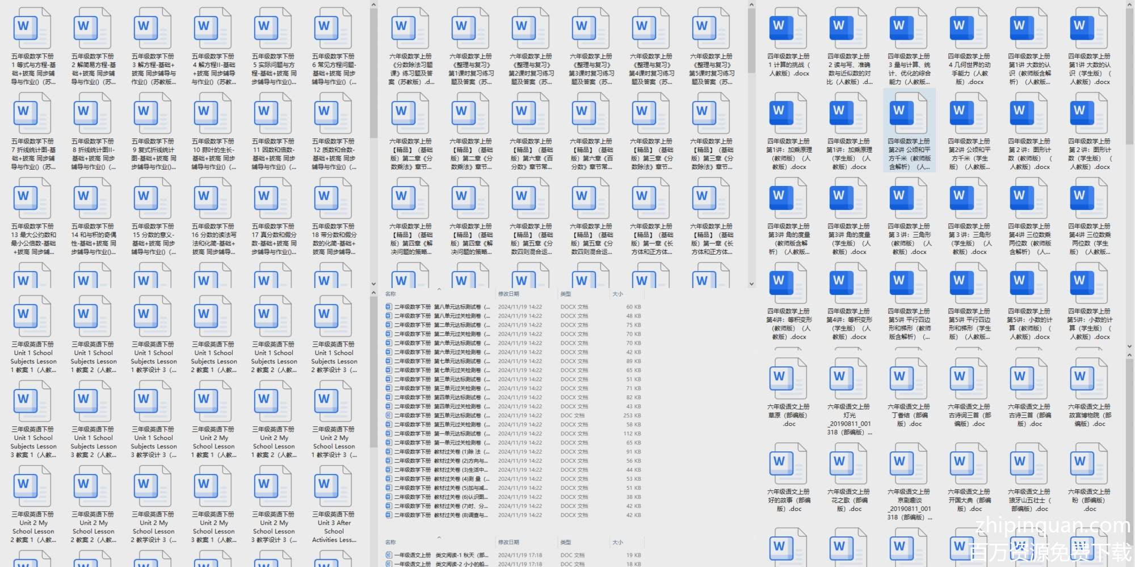The image size is (1135, 567).
Task: Sort 一年级语文上册 list by 类型 column header
Action: pyautogui.click(x=565, y=543)
